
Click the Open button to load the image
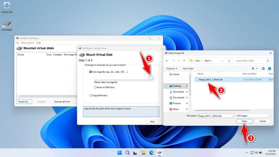click(244, 121)
